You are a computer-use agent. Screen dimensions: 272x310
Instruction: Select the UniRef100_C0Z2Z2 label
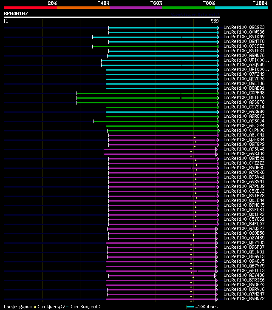244,163
